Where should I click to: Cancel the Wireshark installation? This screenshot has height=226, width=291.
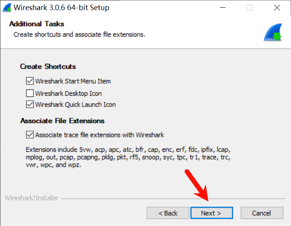click(262, 213)
